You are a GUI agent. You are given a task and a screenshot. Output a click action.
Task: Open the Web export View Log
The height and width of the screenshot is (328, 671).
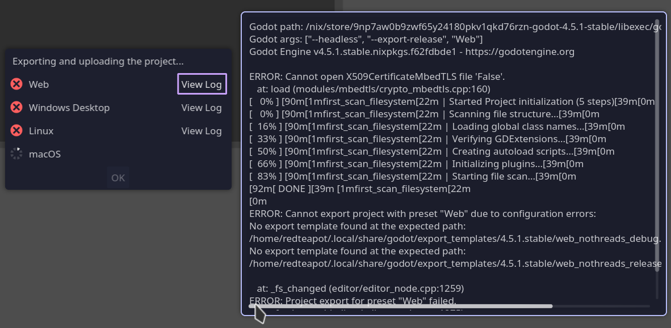click(202, 84)
